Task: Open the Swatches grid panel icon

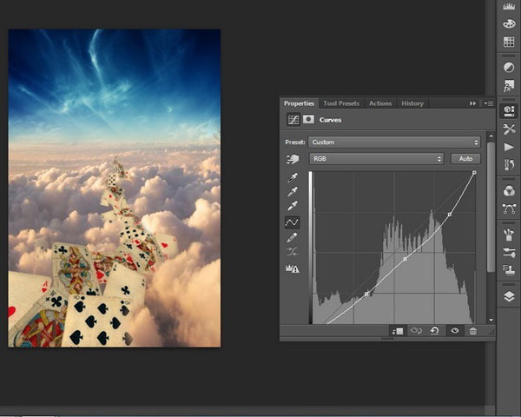Action: (509, 42)
